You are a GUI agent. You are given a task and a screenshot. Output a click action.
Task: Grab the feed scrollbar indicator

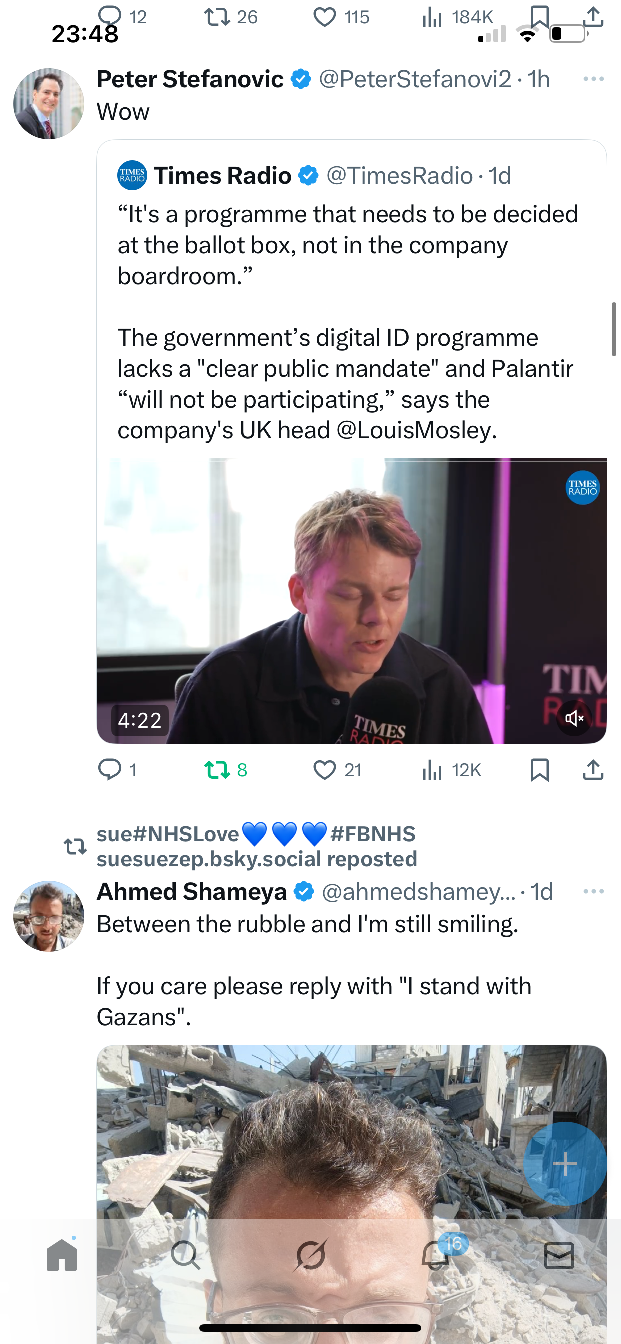click(614, 329)
